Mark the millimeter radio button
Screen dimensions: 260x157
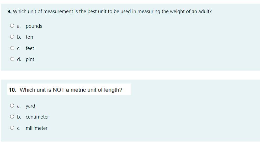click(x=12, y=128)
